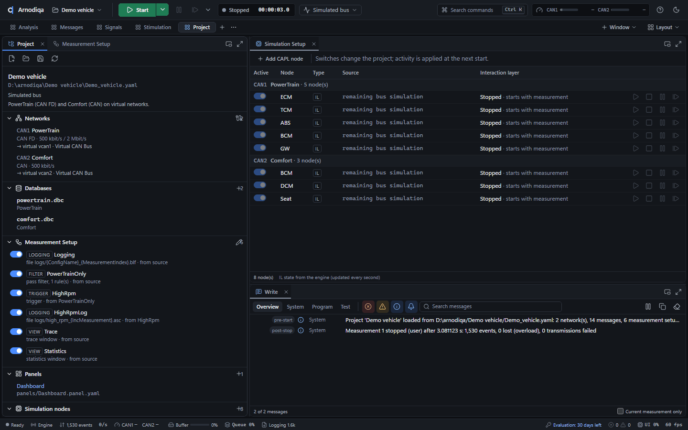Open the Start button dropdown arrow
The height and width of the screenshot is (430, 688).
coord(162,10)
